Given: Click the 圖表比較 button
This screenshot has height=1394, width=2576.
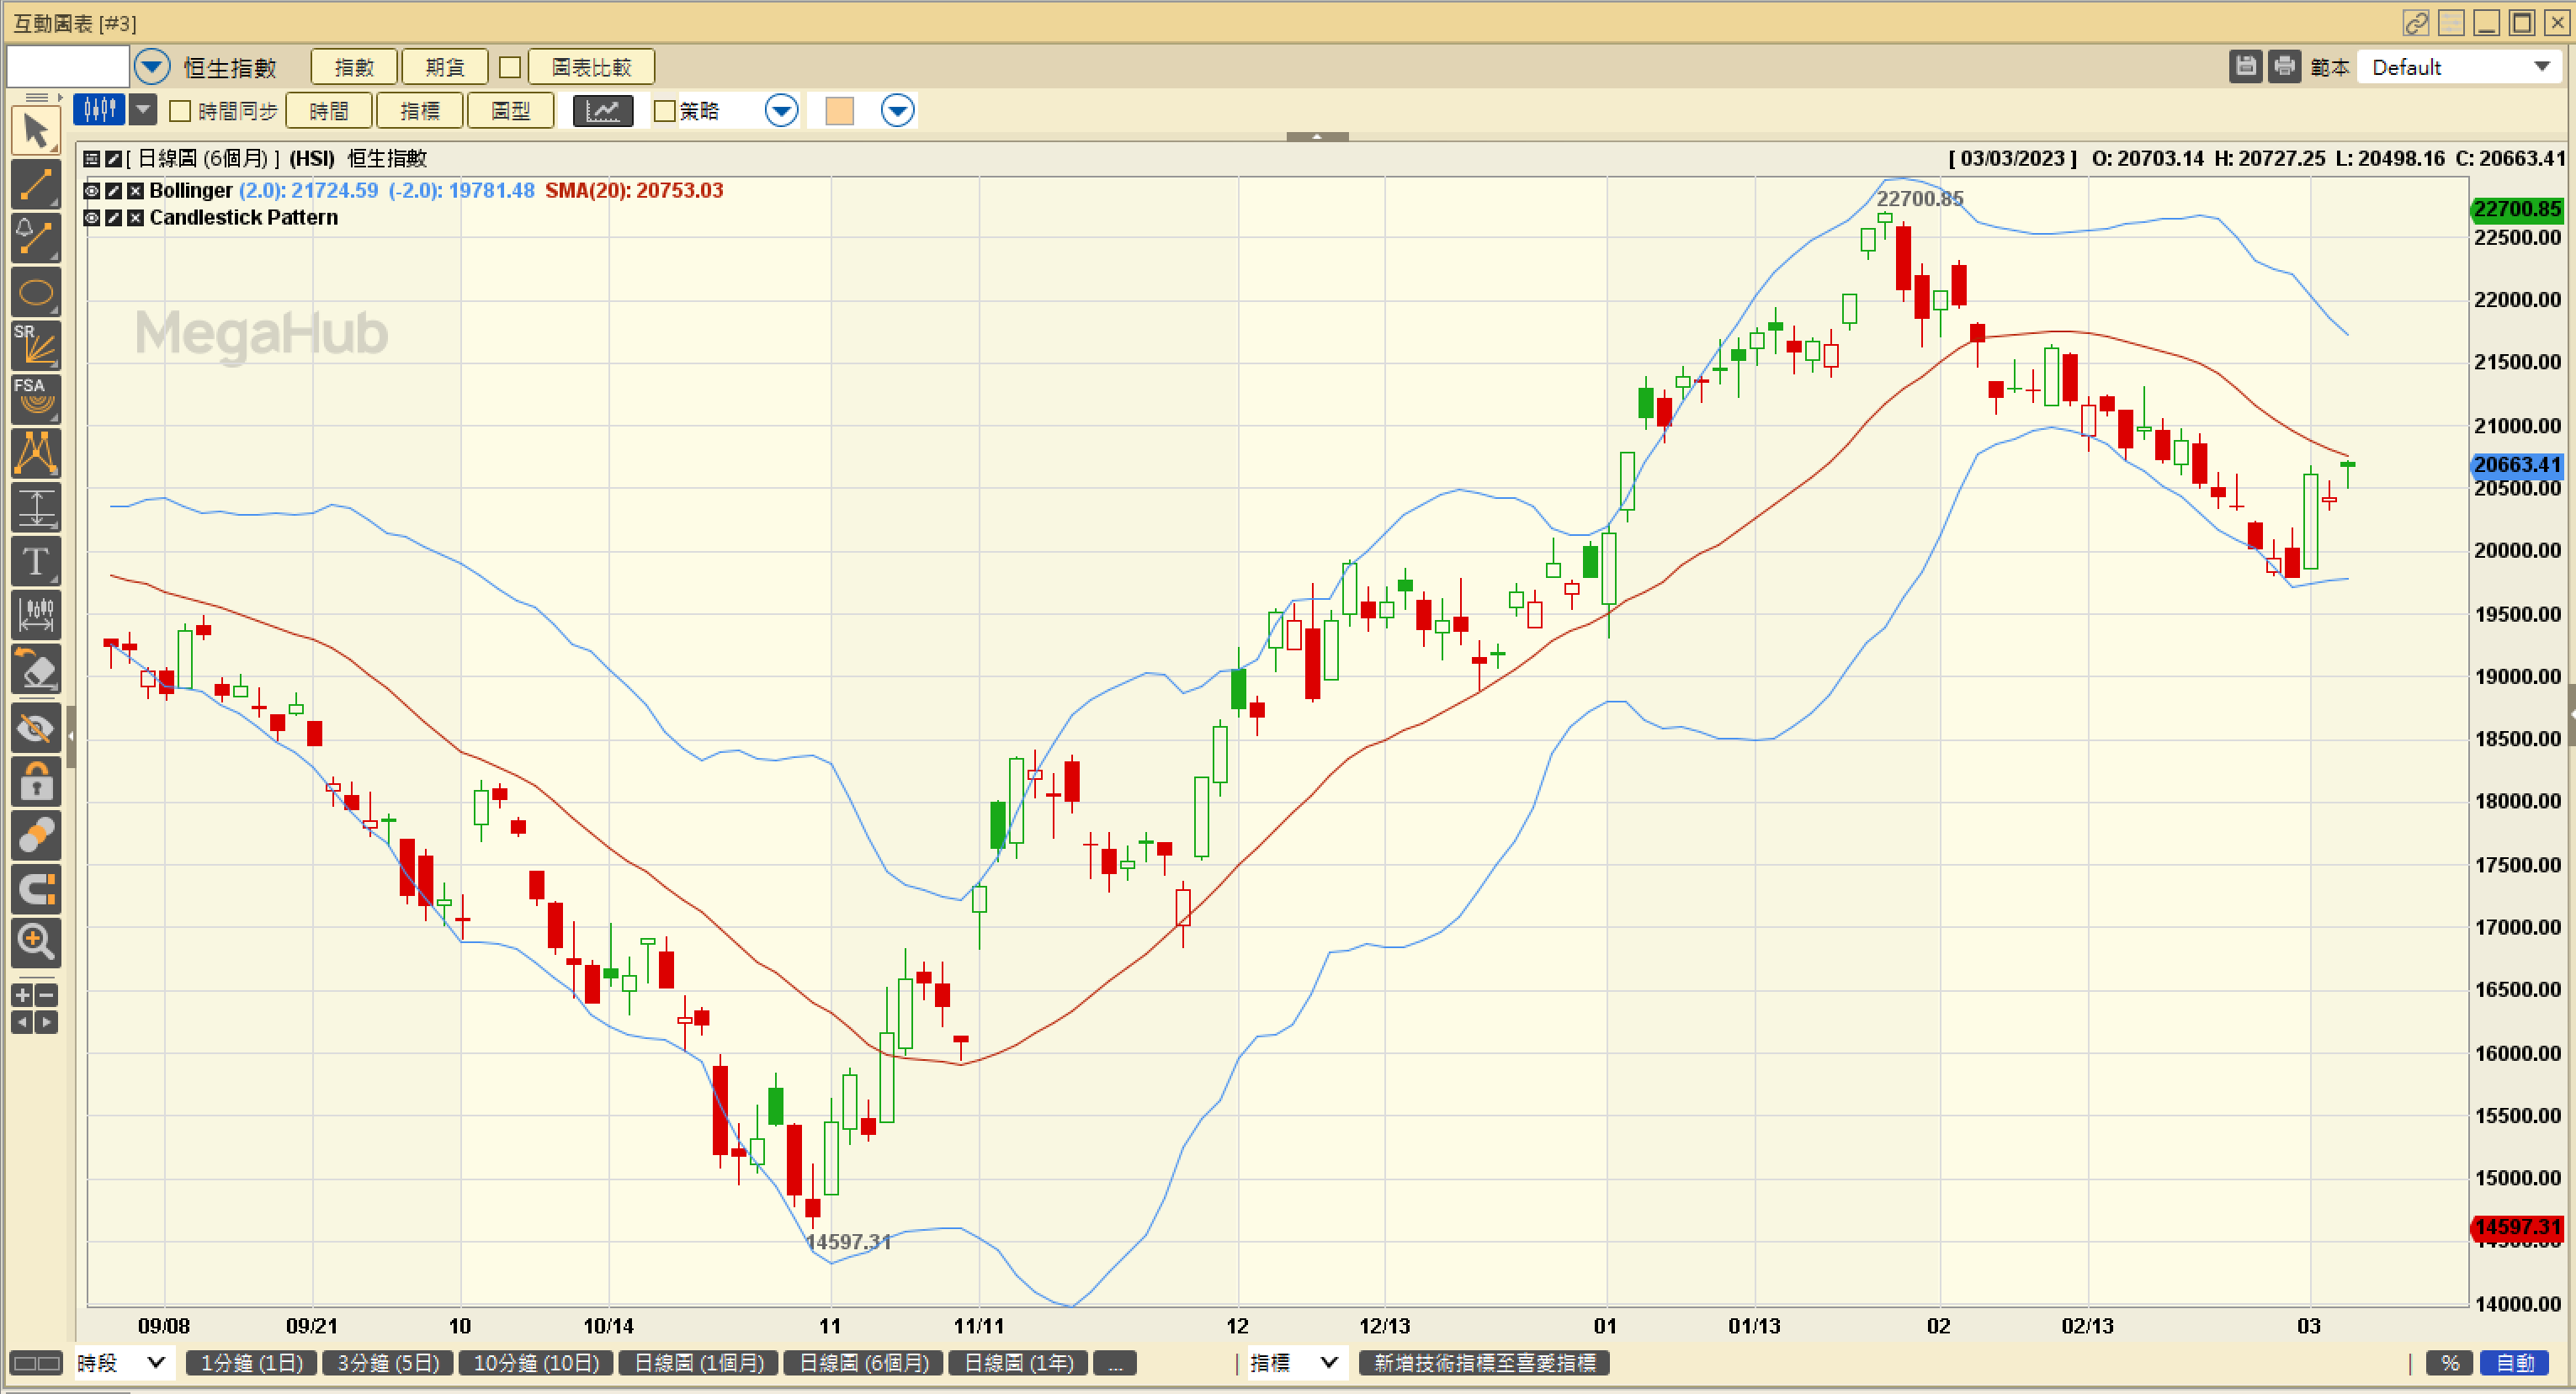Looking at the screenshot, I should [591, 67].
